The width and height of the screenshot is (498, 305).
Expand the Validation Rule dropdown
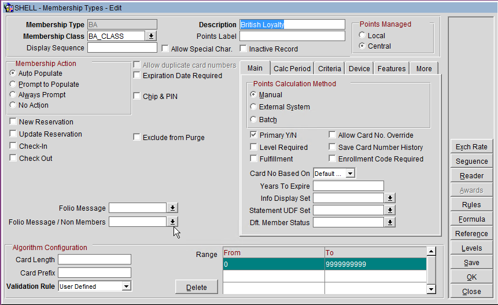tap(126, 286)
